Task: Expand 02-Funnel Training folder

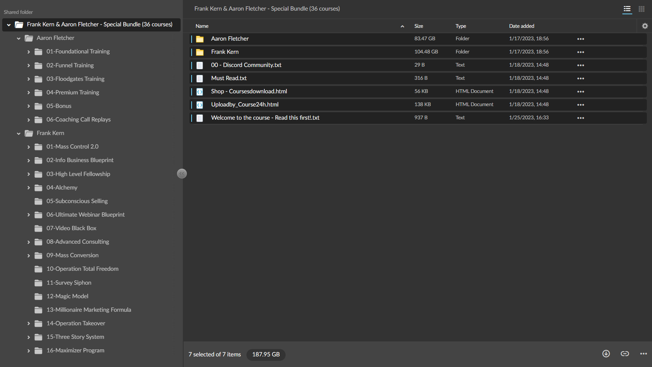Action: point(29,65)
